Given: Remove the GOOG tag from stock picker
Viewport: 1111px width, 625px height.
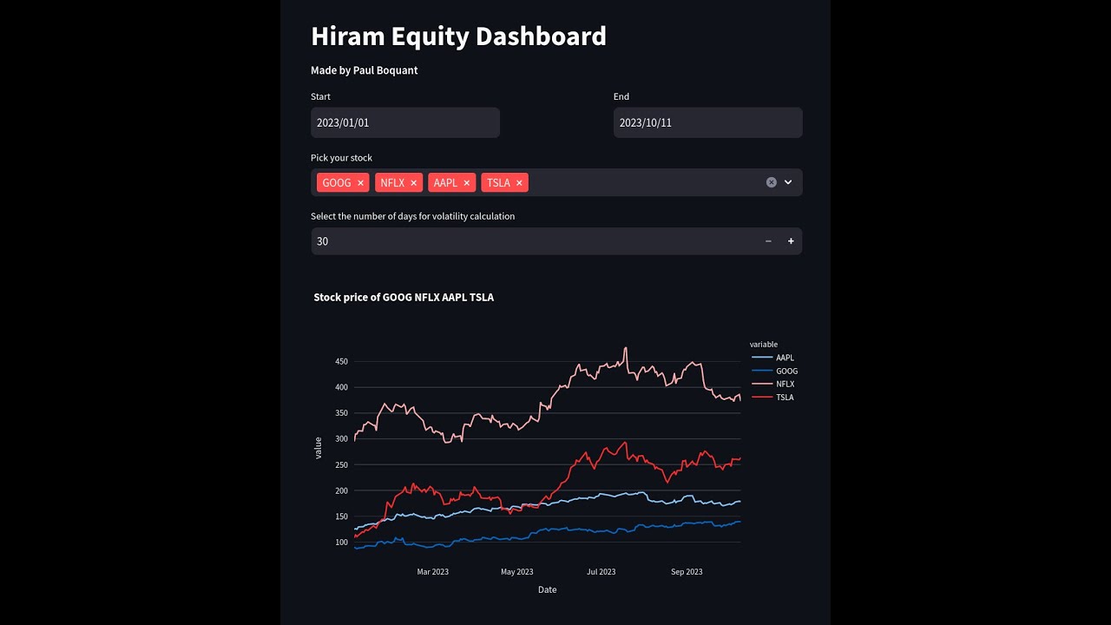Looking at the screenshot, I should (360, 182).
